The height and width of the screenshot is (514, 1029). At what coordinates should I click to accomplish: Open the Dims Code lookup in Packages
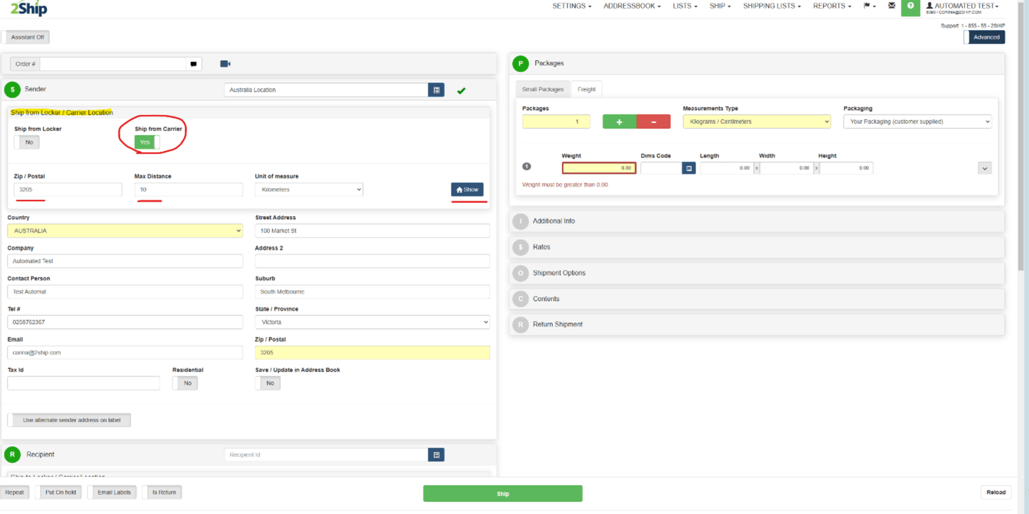(x=689, y=168)
